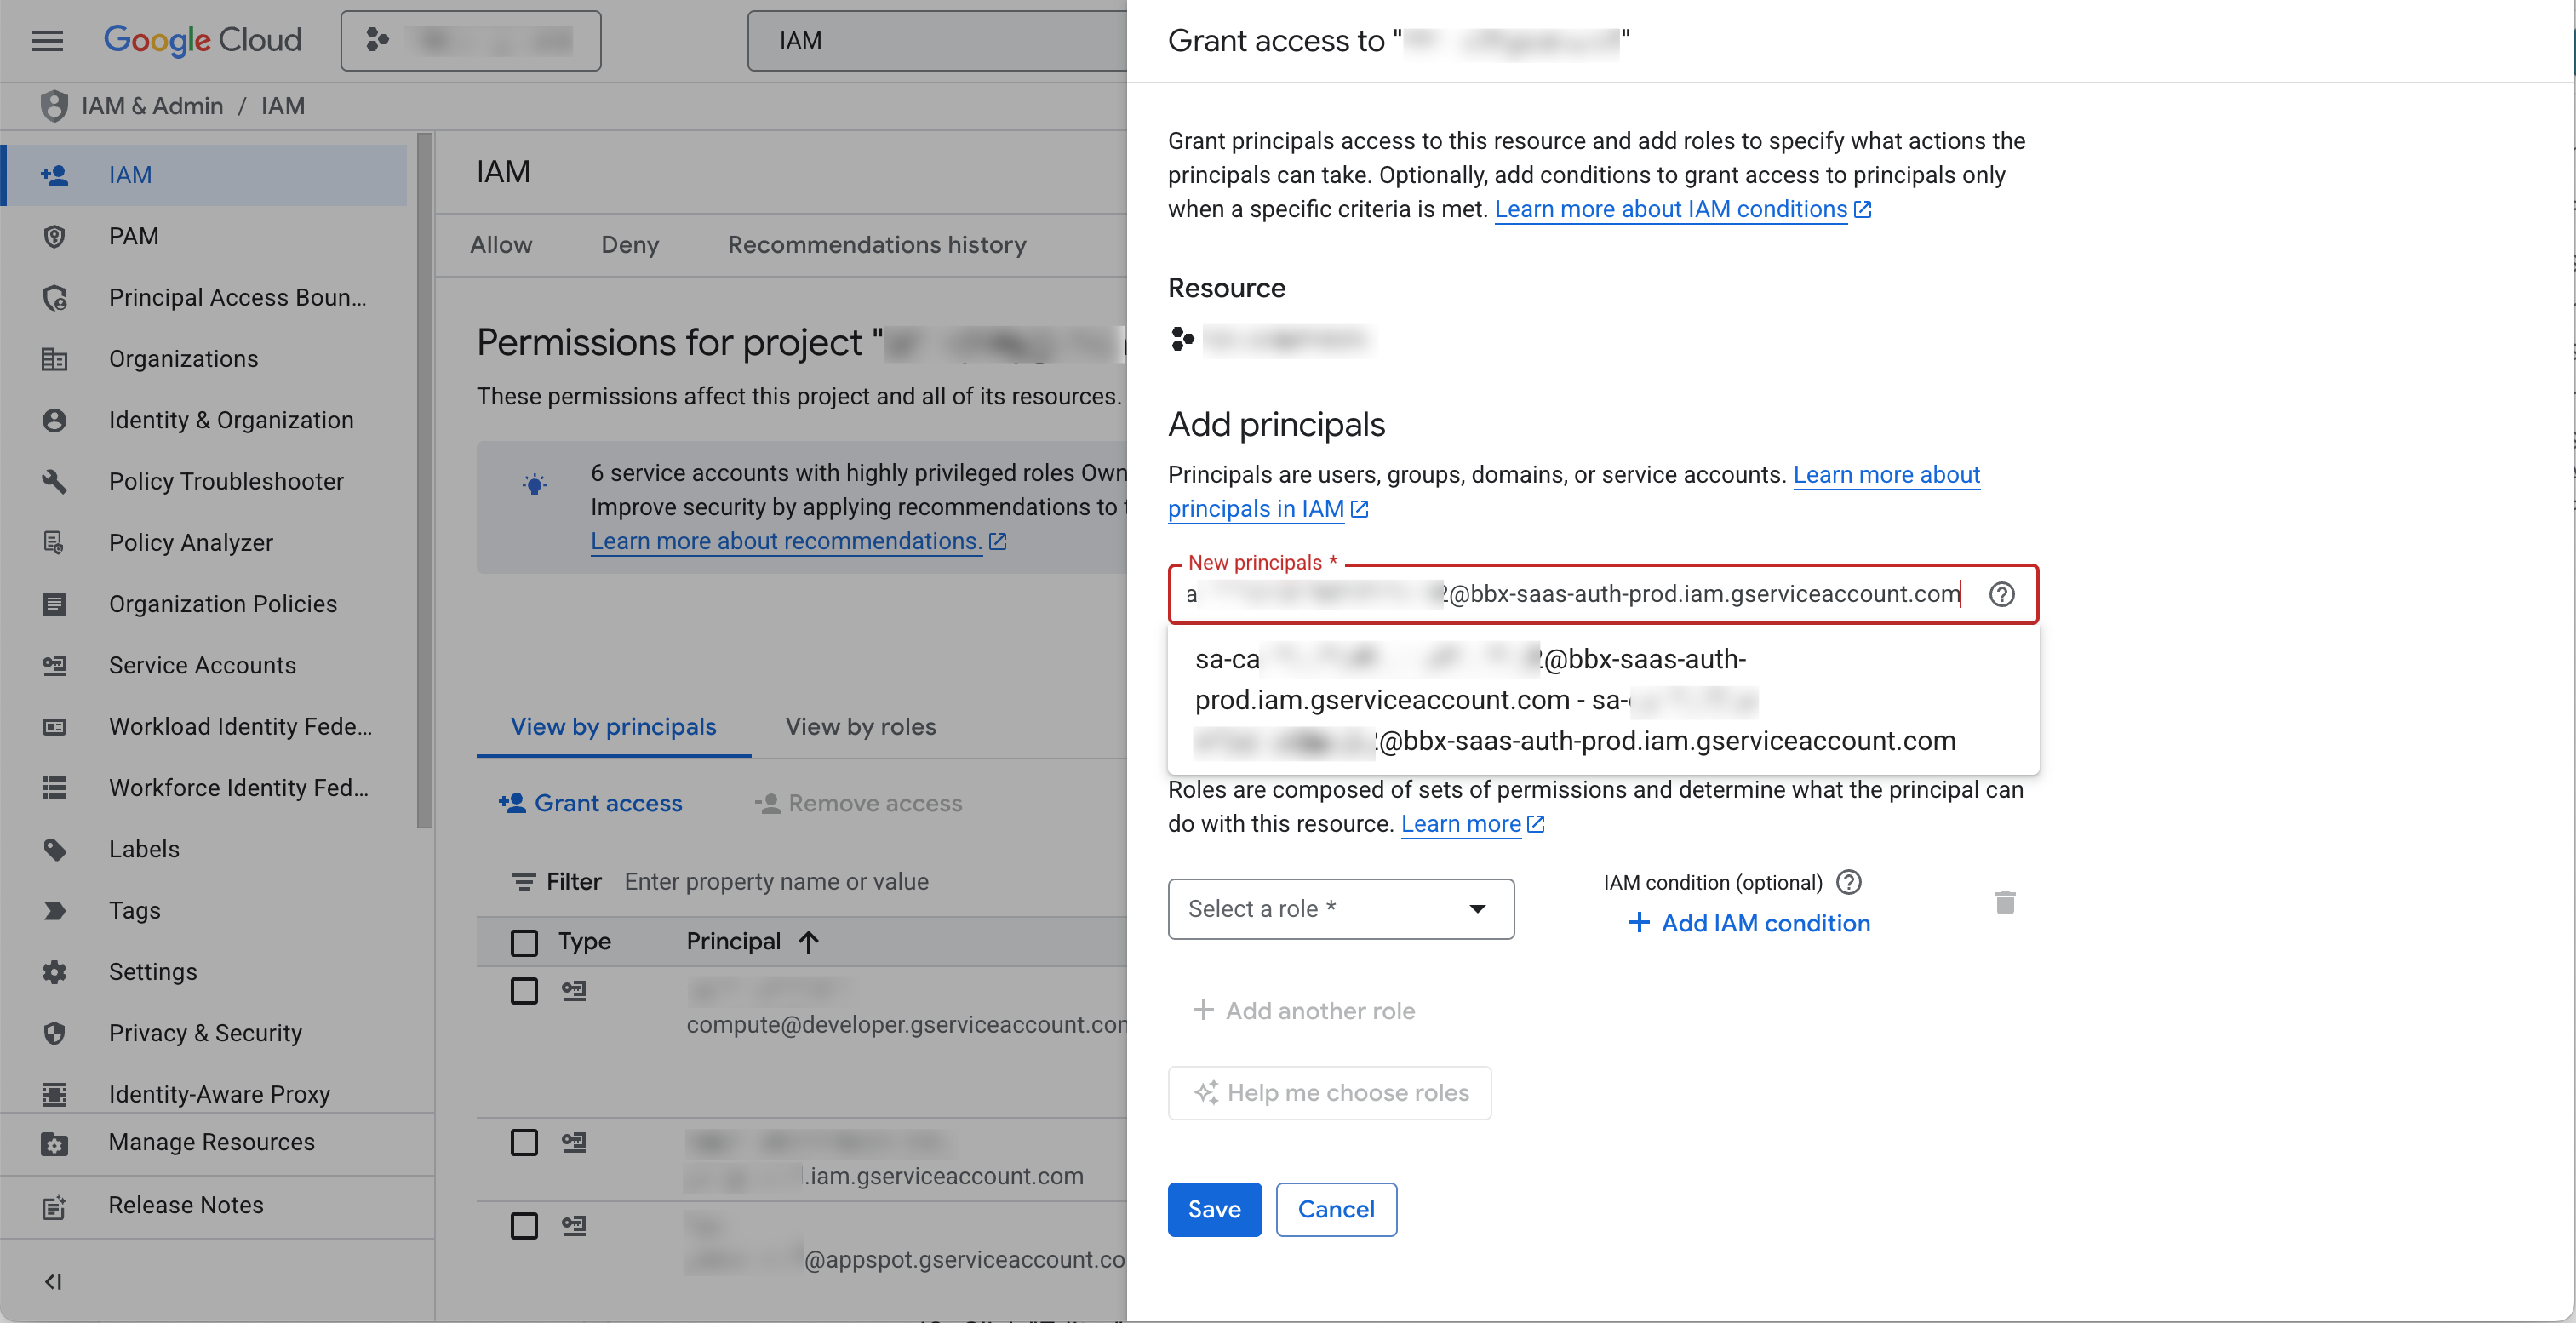Toggle the select-all checkbox in table header
This screenshot has width=2576, height=1323.
(524, 942)
